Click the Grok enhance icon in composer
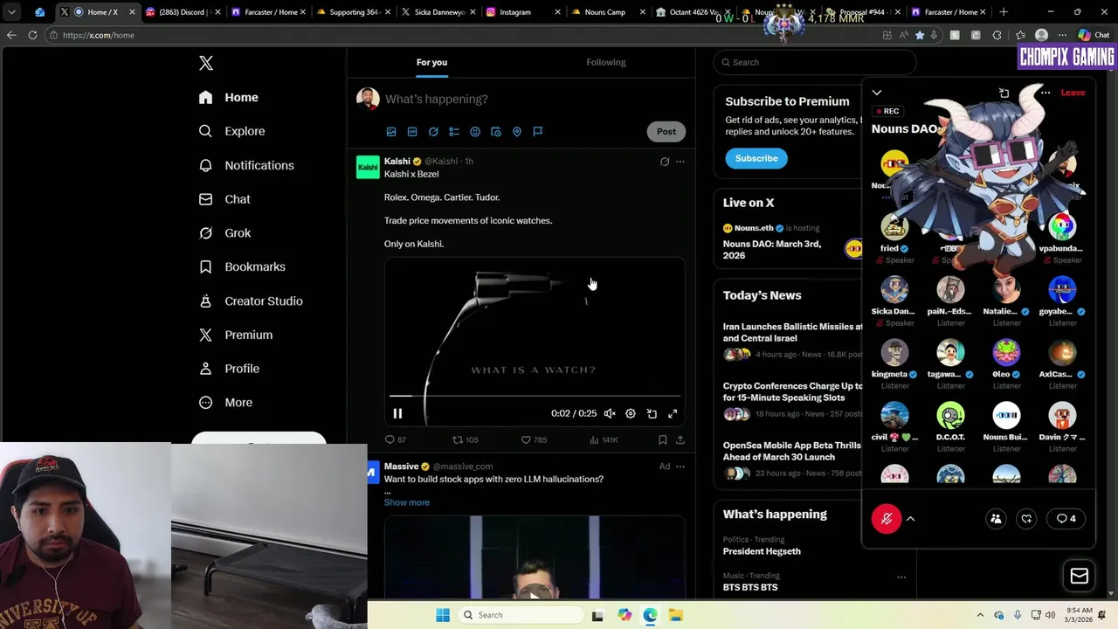Screen dimensions: 1118x629 coord(433,132)
